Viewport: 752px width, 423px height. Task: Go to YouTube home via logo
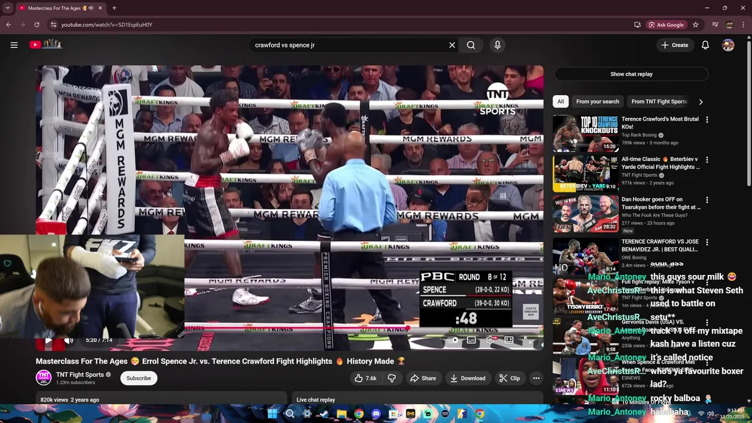(x=46, y=45)
